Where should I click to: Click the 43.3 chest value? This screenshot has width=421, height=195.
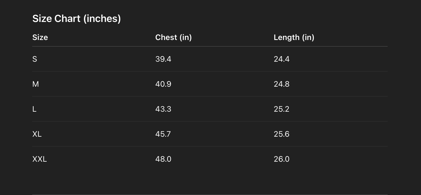click(x=163, y=109)
